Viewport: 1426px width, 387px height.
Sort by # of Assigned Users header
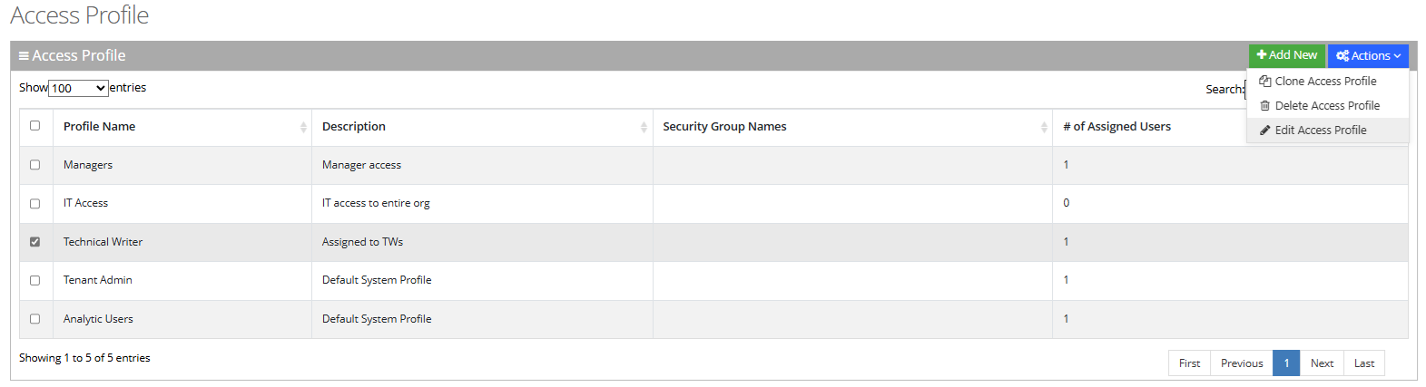(1116, 127)
